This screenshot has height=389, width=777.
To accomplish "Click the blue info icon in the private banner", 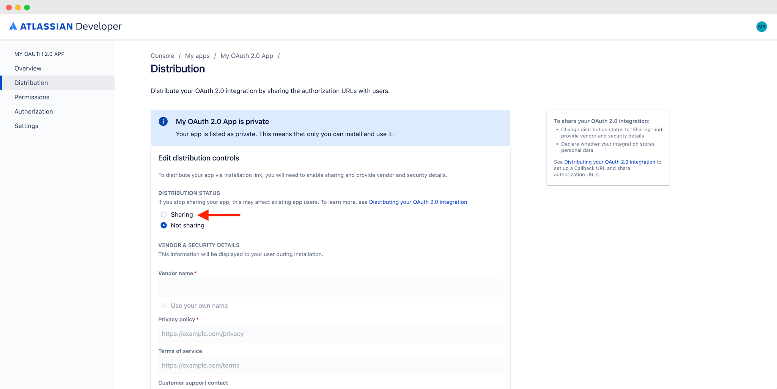I will (163, 121).
